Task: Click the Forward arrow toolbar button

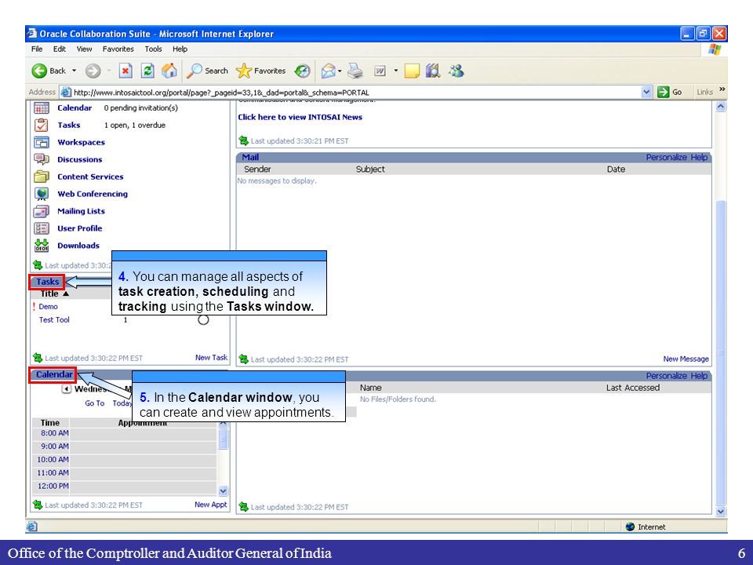Action: pos(93,71)
